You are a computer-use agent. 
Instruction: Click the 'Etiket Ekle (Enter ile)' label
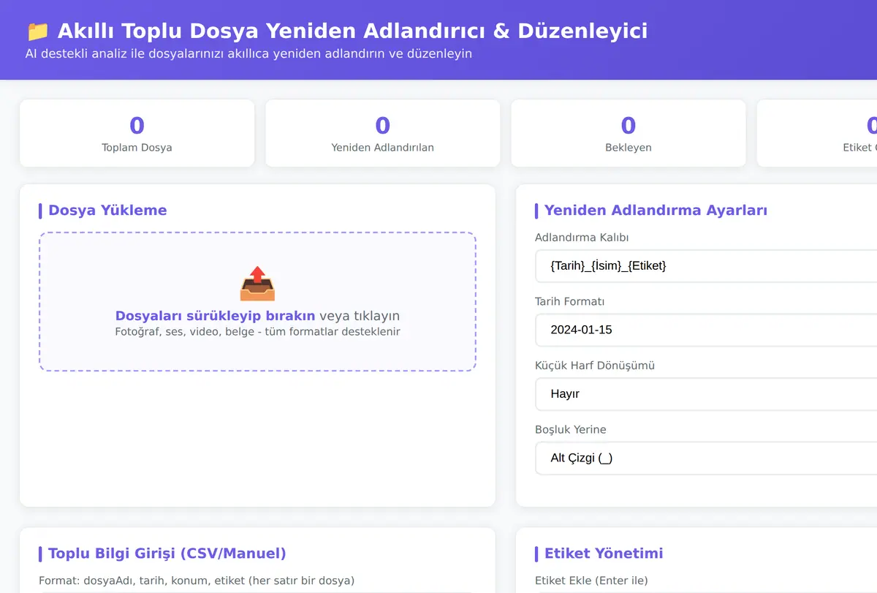pos(591,581)
